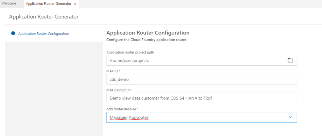Click the Cloud Foundry configuration subtitle text
The height and width of the screenshot is (136, 322).
coord(147,40)
